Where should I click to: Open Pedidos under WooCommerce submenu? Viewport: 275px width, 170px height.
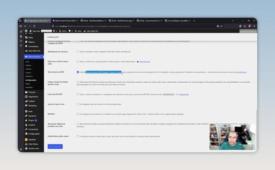coord(28,65)
